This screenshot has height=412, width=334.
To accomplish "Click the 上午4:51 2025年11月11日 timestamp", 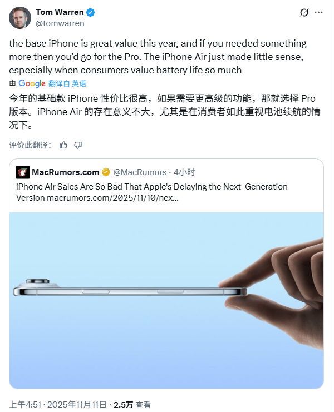I will click(x=58, y=404).
